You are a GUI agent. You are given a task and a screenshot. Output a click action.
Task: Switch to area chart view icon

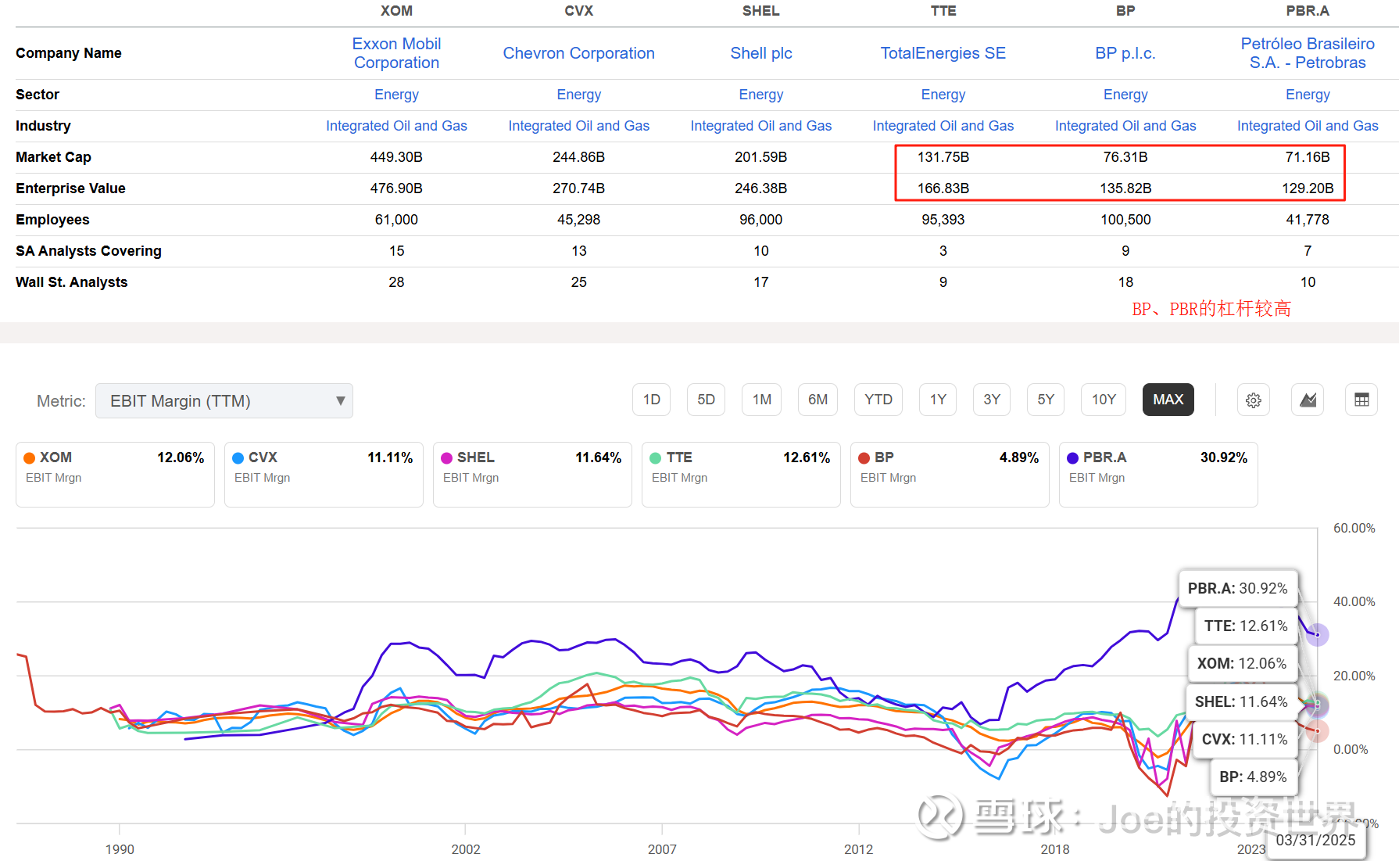1308,400
